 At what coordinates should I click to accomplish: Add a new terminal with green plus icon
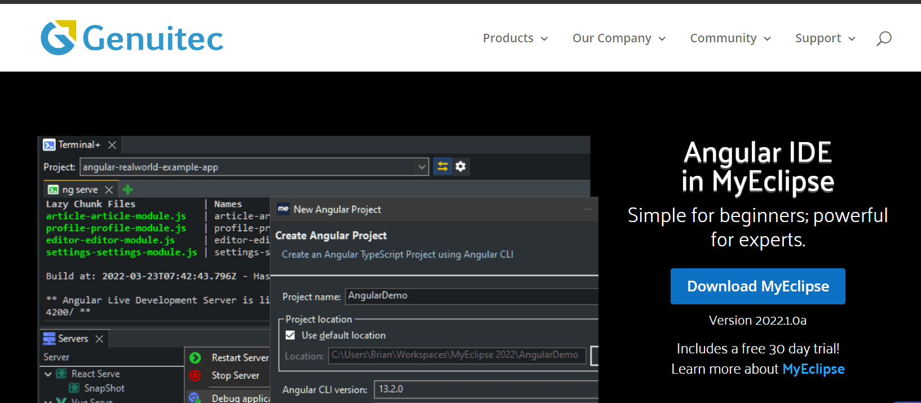[128, 189]
